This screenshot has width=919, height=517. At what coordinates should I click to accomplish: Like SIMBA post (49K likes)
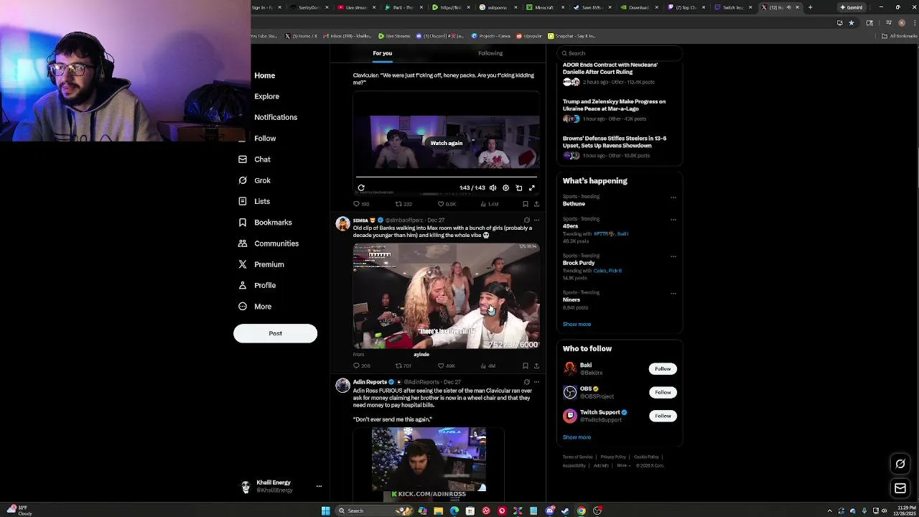[x=447, y=366]
